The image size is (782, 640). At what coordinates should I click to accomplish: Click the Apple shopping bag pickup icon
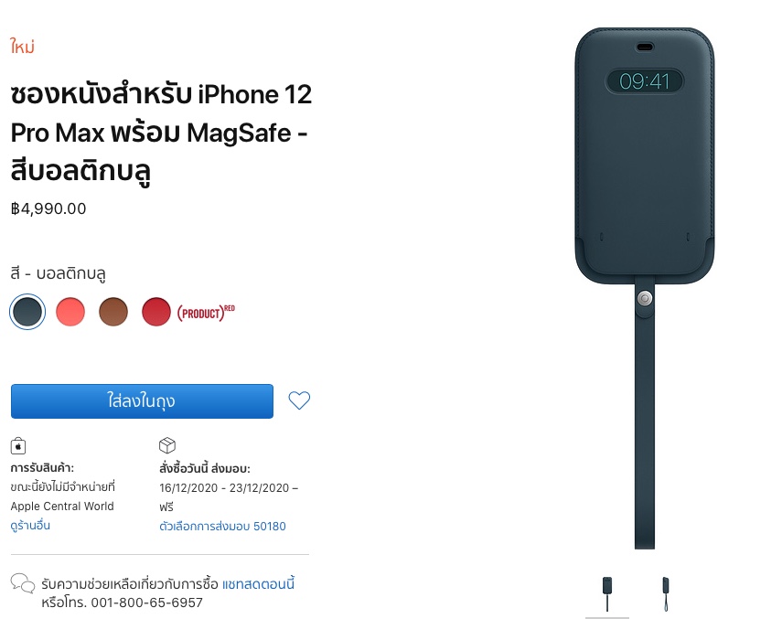[x=18, y=445]
